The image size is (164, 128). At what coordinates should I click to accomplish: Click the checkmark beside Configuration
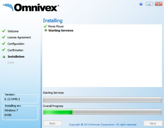coord(4,44)
